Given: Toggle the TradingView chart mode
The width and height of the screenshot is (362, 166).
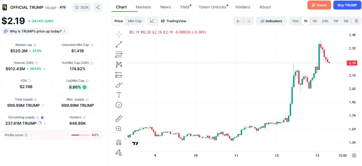Looking at the screenshot, I should coord(174,21).
